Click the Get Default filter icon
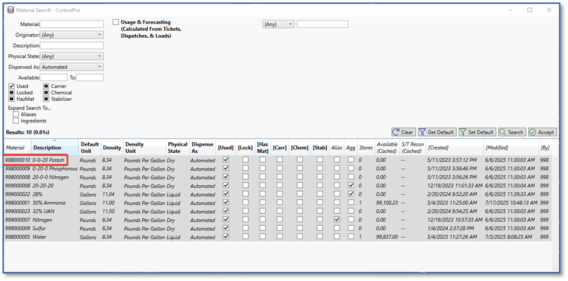The image size is (568, 281). 423,132
